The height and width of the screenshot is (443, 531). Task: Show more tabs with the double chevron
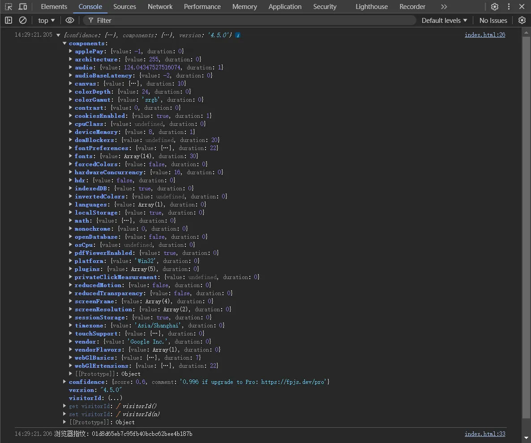[x=444, y=7]
